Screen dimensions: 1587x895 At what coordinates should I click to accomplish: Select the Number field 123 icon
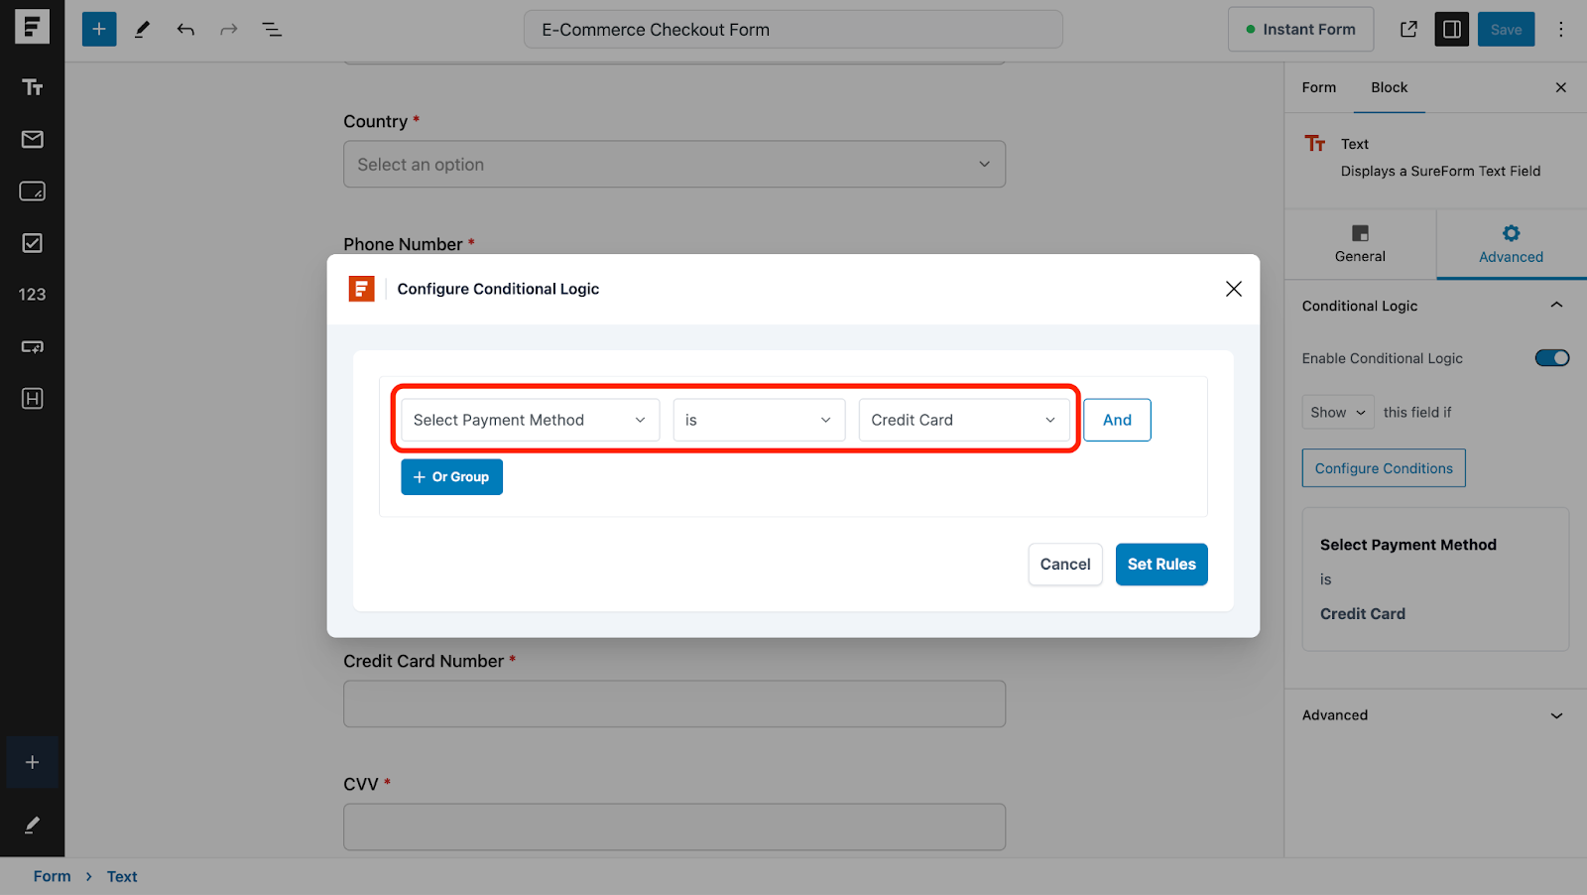pyautogui.click(x=32, y=295)
